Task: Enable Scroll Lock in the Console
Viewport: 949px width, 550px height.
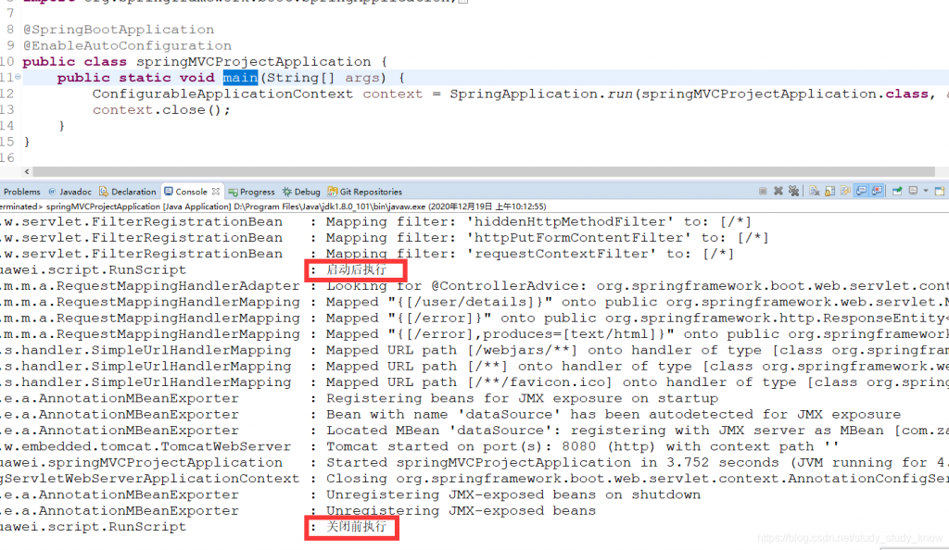Action: 829,191
